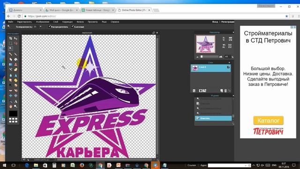Click the orange Каталог ad button

pyautogui.click(x=269, y=121)
